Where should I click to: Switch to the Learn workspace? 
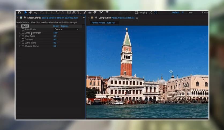(190, 13)
